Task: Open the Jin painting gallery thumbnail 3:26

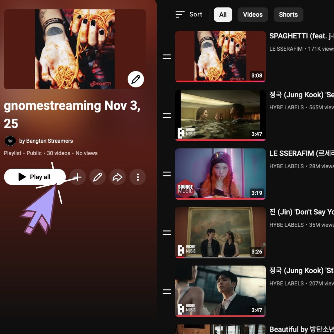Action: coord(220,233)
